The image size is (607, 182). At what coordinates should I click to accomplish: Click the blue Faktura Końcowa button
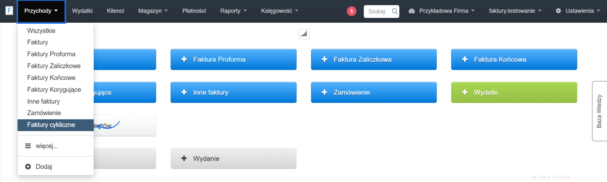(x=514, y=59)
